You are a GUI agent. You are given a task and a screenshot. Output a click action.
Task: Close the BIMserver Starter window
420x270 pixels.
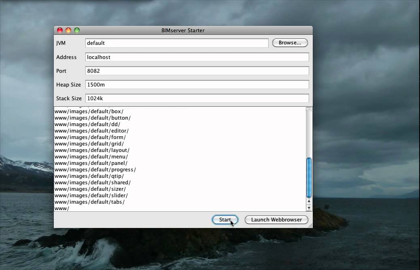60,30
